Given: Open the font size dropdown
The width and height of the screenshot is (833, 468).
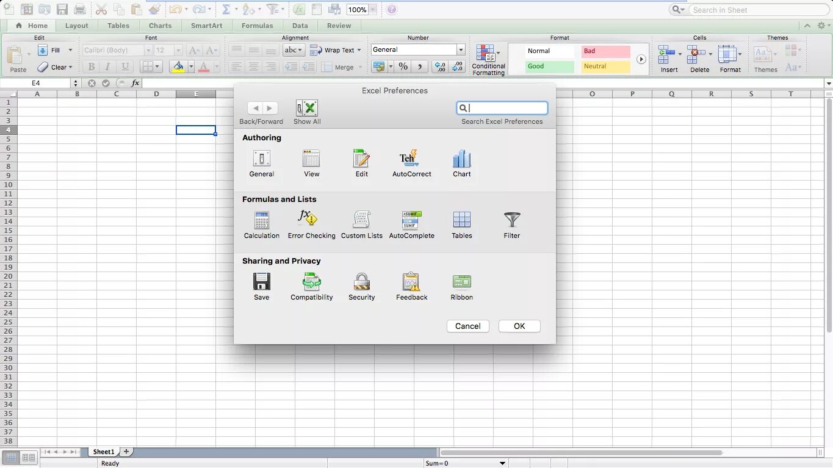Looking at the screenshot, I should 178,50.
